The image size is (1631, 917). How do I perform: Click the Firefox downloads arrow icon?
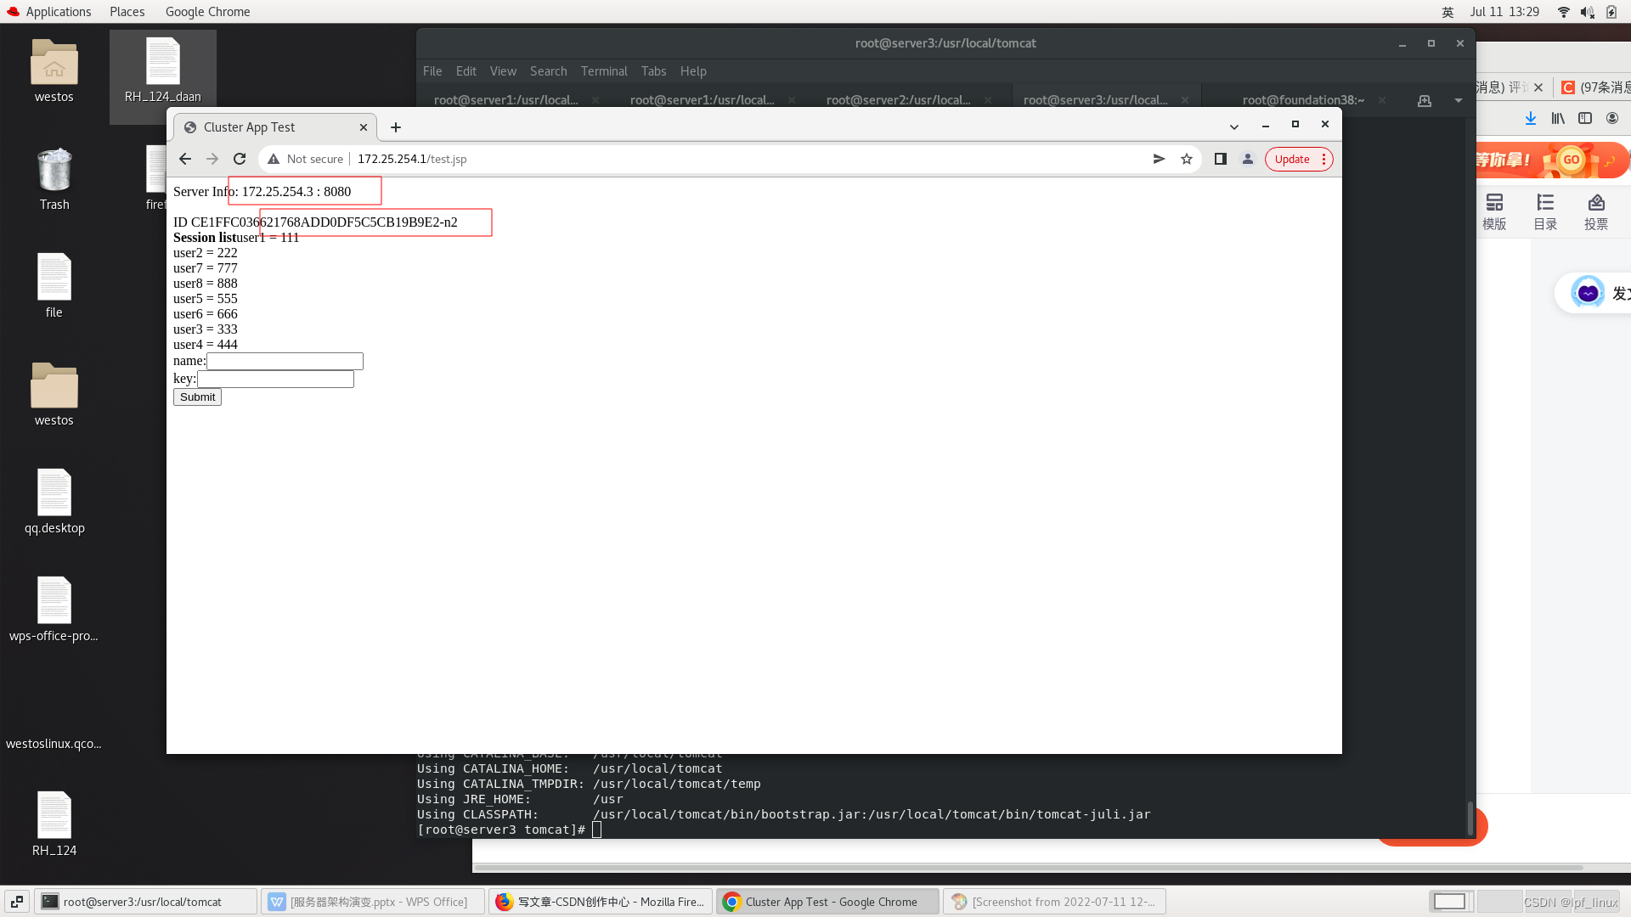(x=1530, y=119)
